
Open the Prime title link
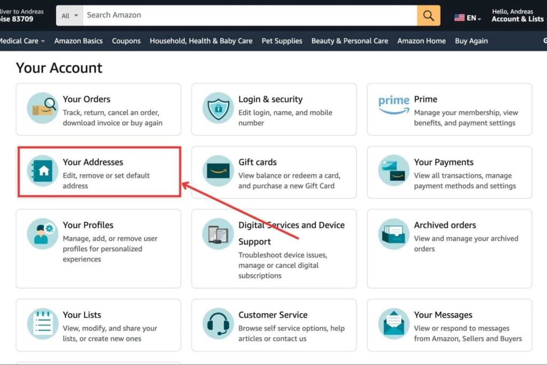pyautogui.click(x=426, y=99)
